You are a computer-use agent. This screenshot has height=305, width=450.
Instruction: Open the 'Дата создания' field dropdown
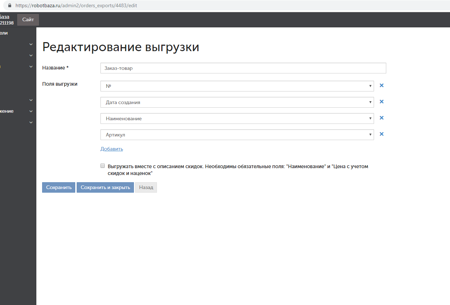point(237,102)
